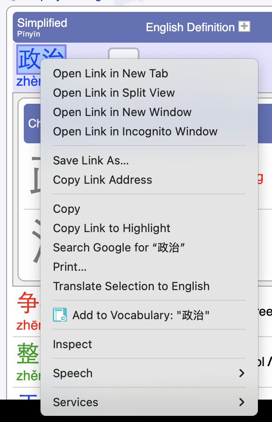Open the link in Split View
The height and width of the screenshot is (422, 272).
tap(114, 93)
